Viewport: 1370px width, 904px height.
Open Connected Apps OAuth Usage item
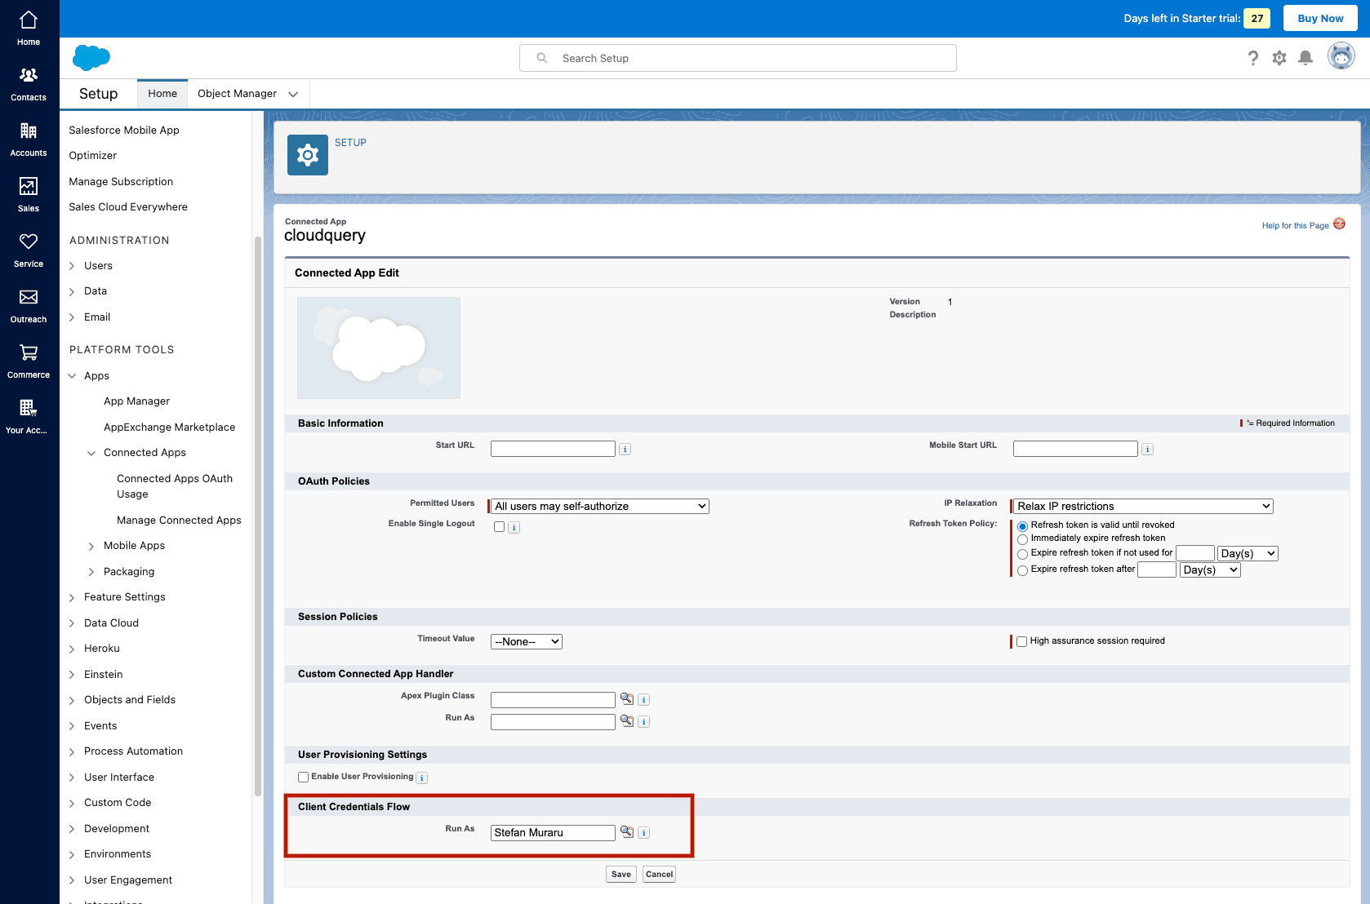coord(175,486)
